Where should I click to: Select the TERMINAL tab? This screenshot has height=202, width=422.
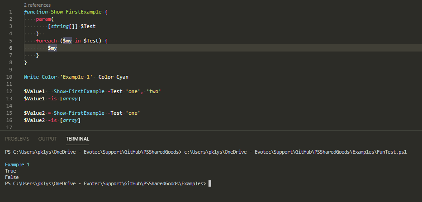point(77,139)
